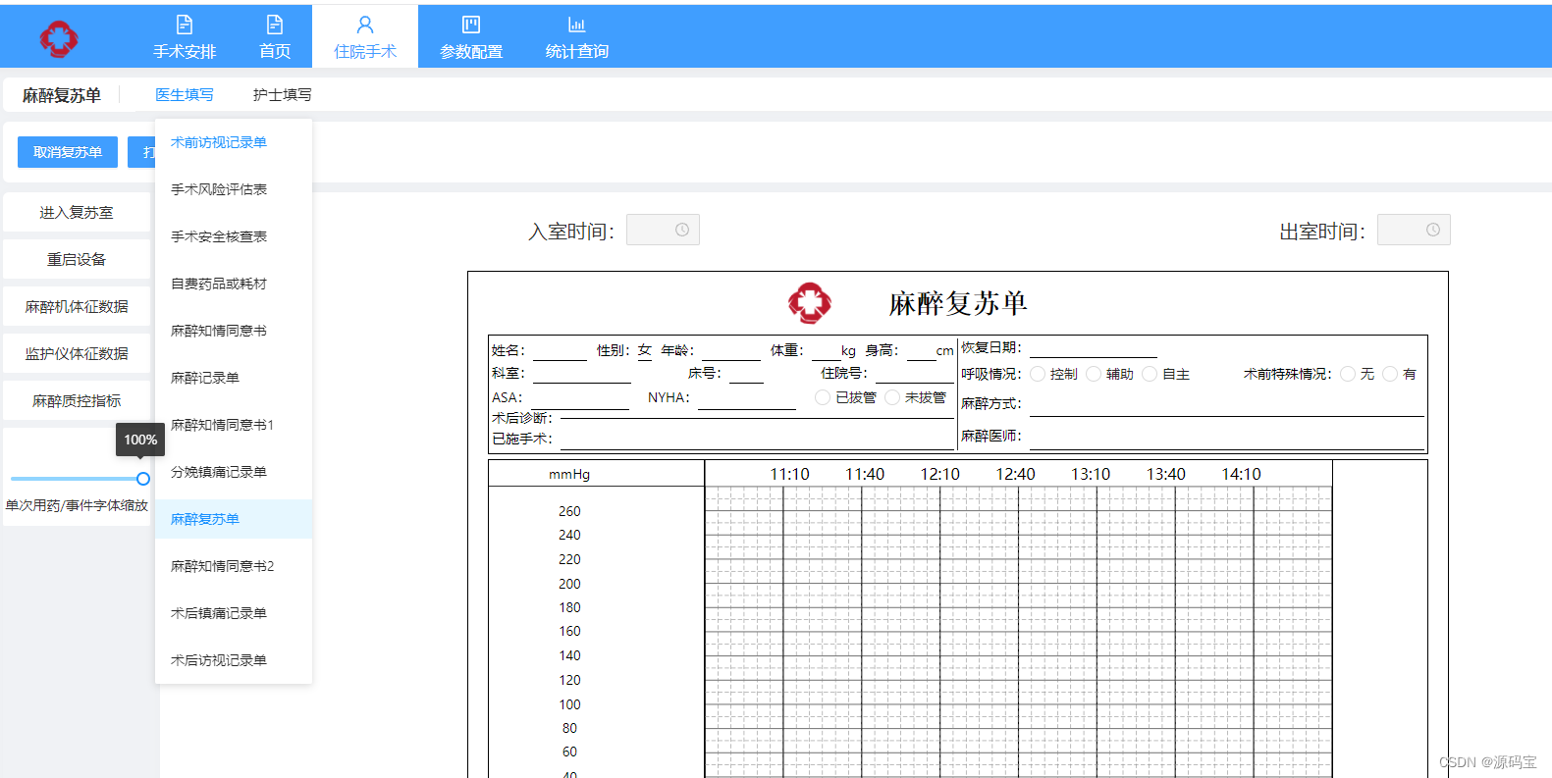
Task: Click the 姓名 input field
Action: (560, 351)
